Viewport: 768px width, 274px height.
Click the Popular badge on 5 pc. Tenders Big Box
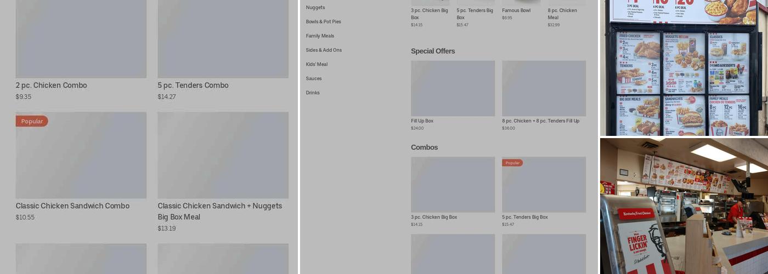pyautogui.click(x=512, y=163)
